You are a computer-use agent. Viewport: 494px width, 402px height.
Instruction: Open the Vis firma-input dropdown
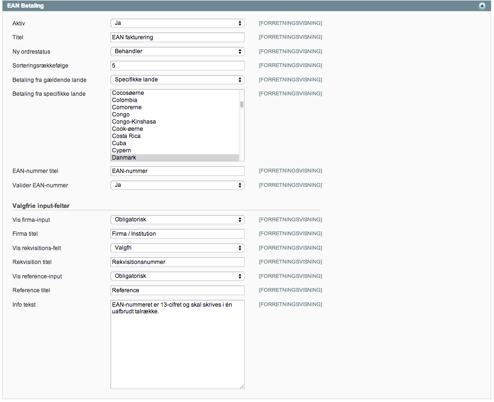tap(177, 219)
